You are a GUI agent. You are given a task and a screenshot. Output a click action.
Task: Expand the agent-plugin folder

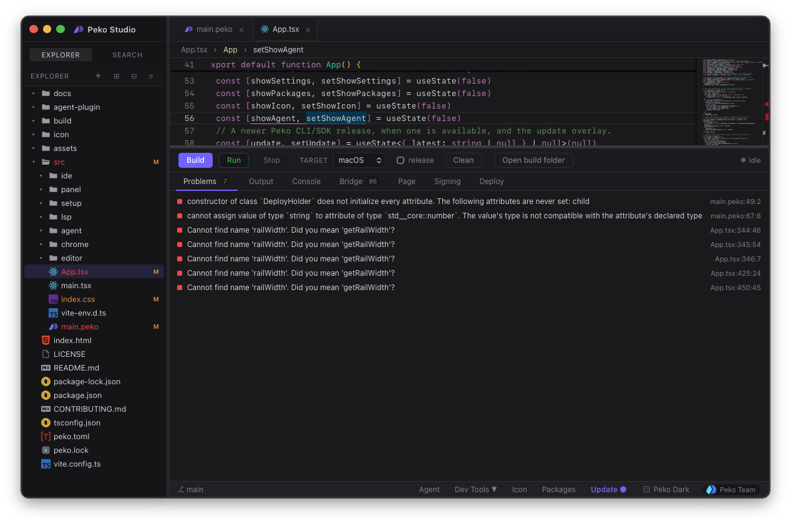(34, 107)
